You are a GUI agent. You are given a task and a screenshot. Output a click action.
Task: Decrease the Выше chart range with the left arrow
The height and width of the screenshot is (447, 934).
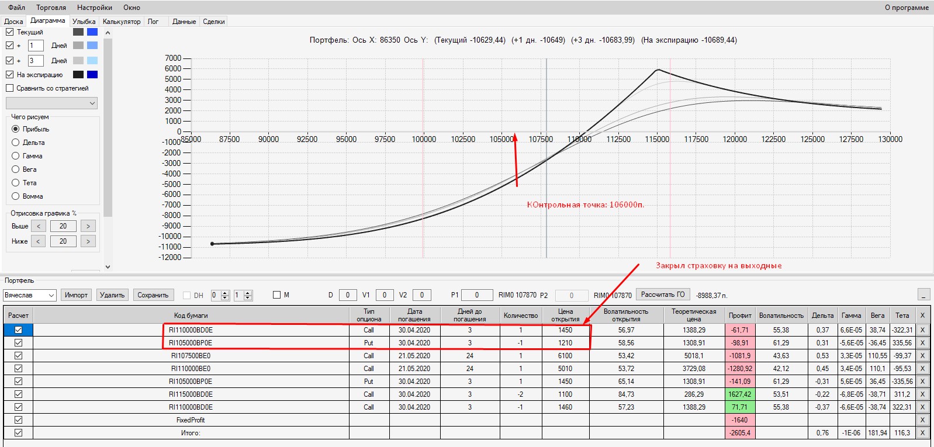coord(39,226)
